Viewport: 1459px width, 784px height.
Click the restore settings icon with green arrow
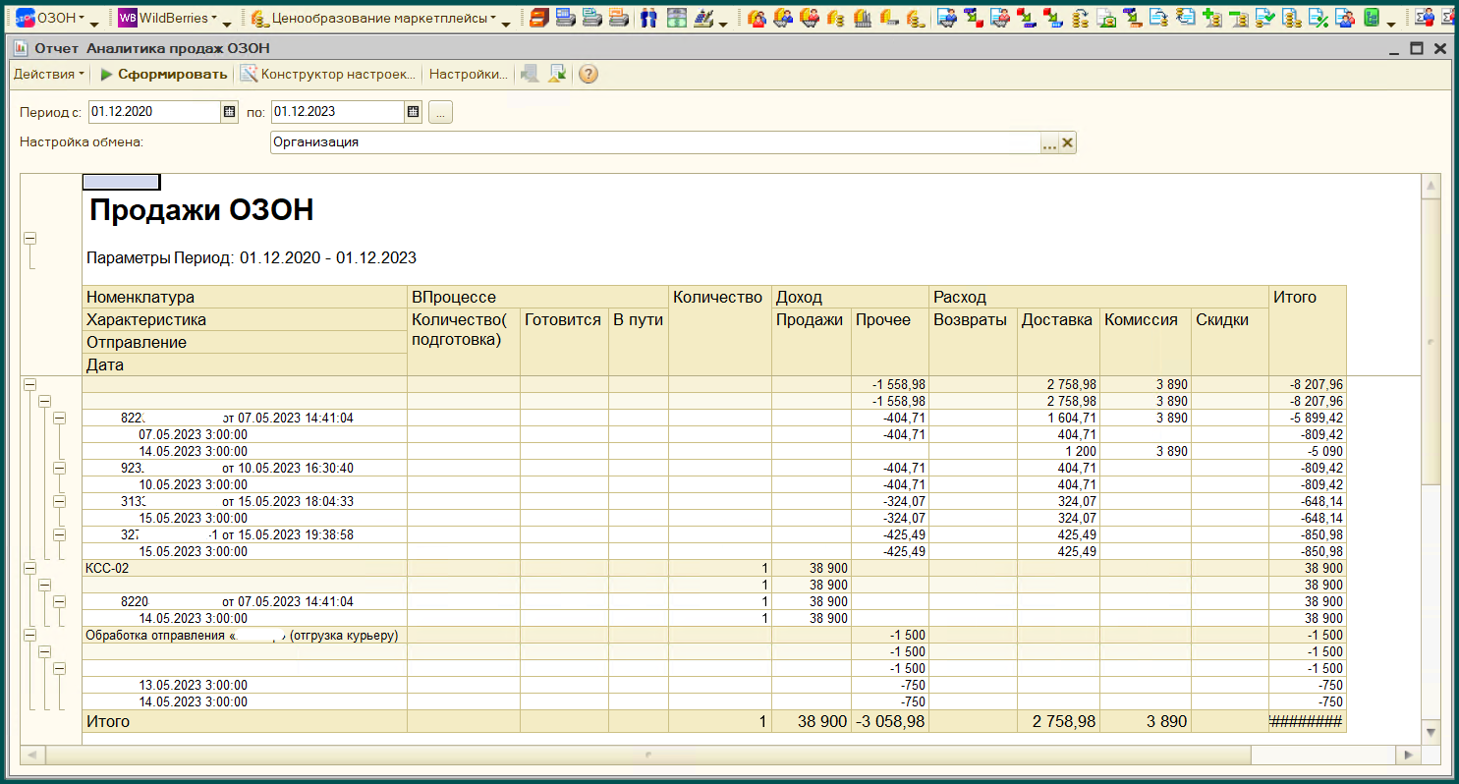point(557,74)
